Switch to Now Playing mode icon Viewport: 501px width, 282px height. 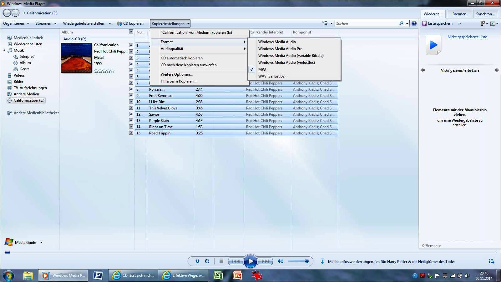click(x=491, y=261)
